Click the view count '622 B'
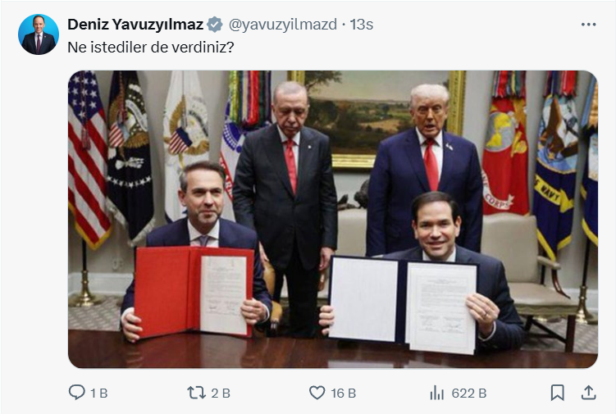This screenshot has height=414, width=616. [x=469, y=394]
